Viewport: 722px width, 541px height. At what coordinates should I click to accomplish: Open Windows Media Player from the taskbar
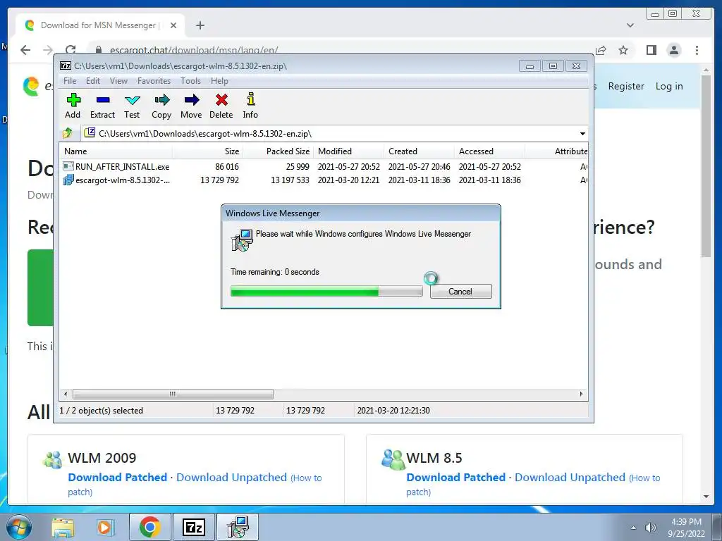(x=105, y=528)
